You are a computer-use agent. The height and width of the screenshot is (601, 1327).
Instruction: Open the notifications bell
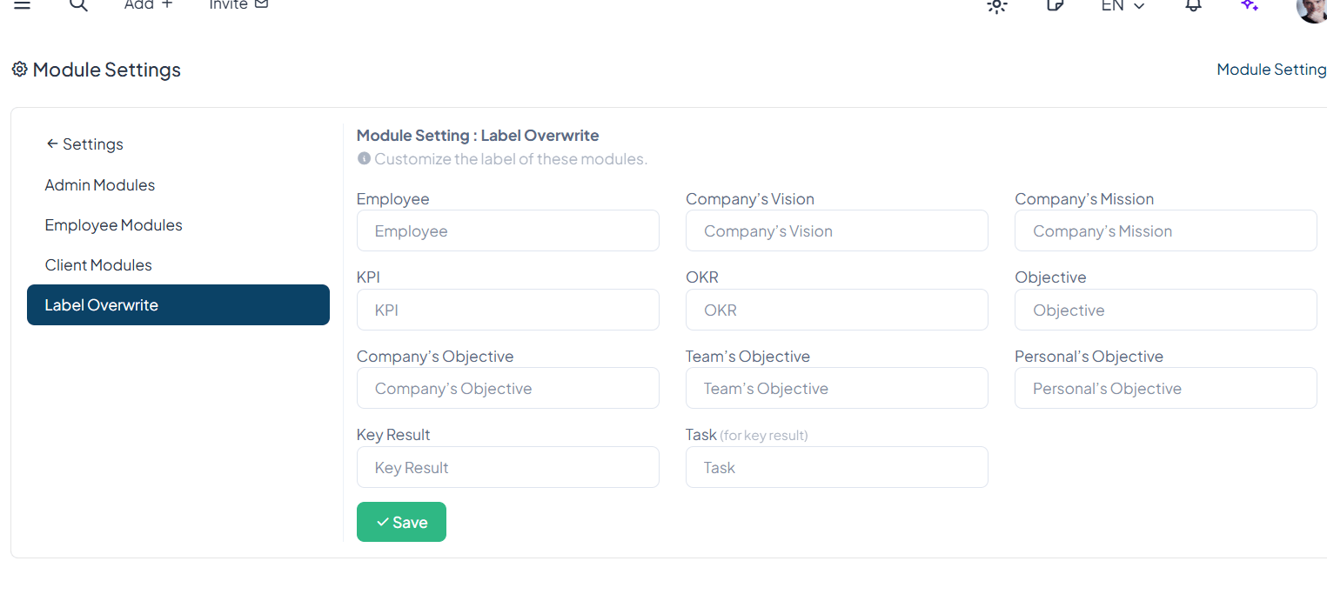coord(1194,5)
